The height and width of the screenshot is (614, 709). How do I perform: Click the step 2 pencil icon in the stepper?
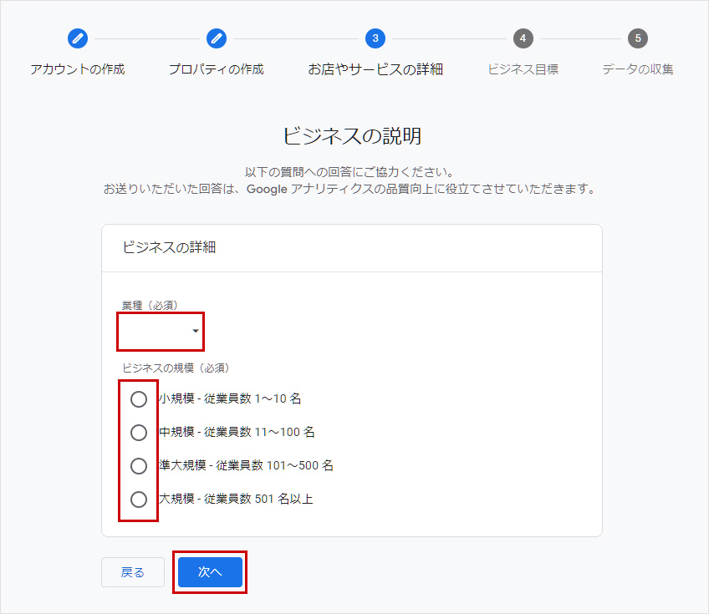point(217,38)
